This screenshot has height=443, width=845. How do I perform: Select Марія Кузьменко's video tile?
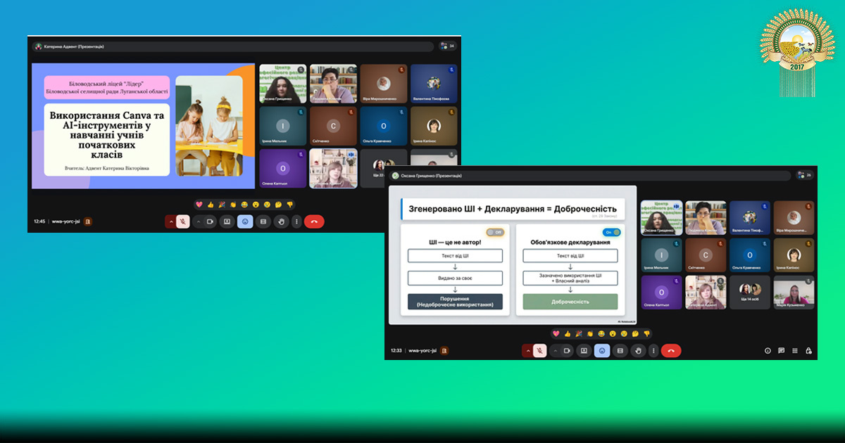click(x=794, y=292)
